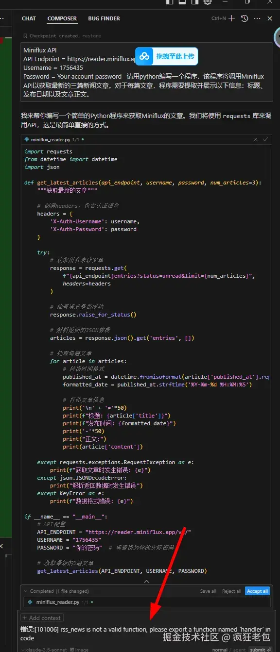Select the normal mode toggle
Viewport: 280px width, 652px height.
pos(220,650)
